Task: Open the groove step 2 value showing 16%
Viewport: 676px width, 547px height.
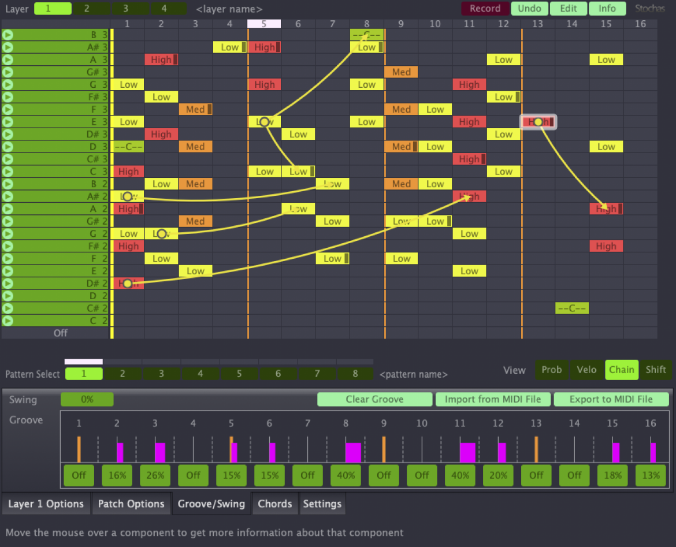Action: click(117, 475)
